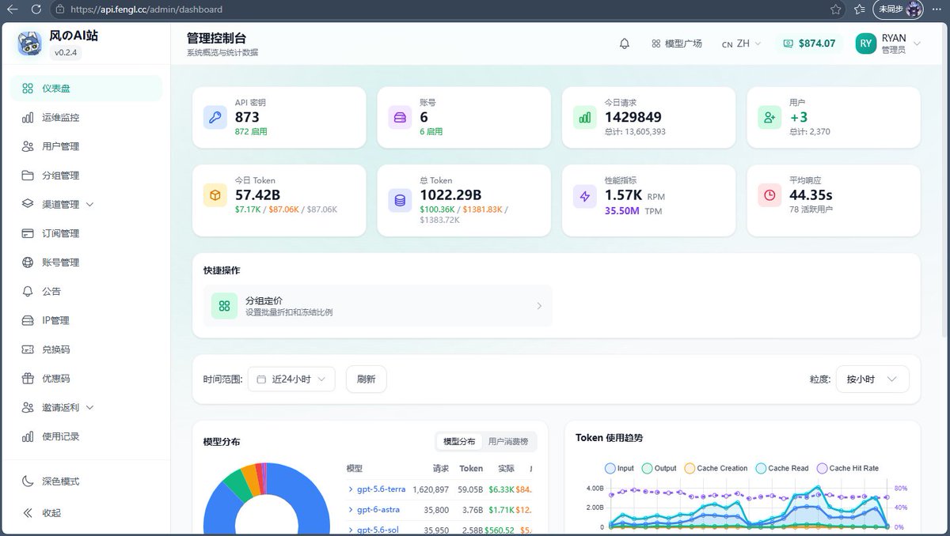Screen dimensions: 950x536
Task: Open 运维监控 in the sidebar
Action: point(85,118)
